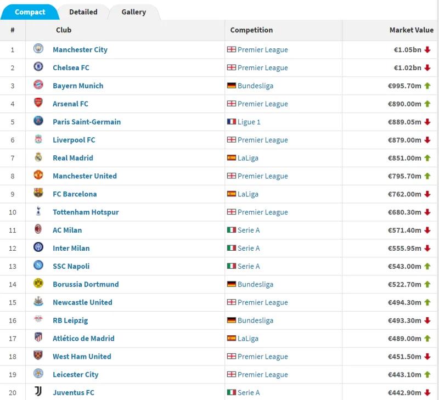Click the Competition column header

(x=251, y=30)
